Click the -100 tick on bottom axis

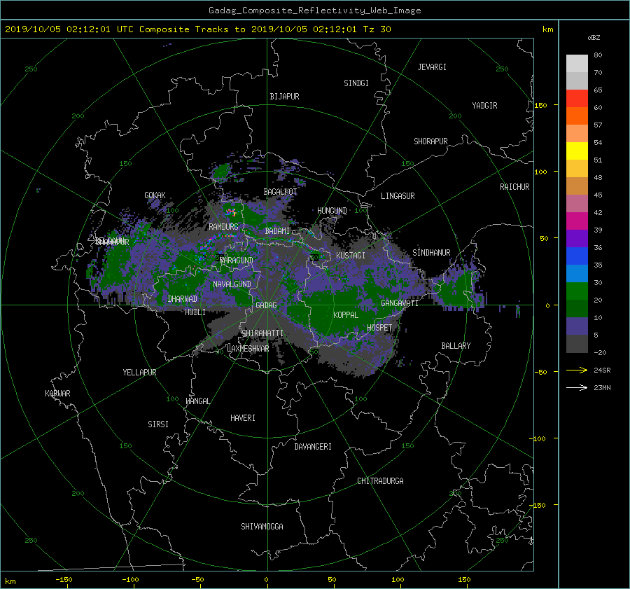pyautogui.click(x=130, y=580)
